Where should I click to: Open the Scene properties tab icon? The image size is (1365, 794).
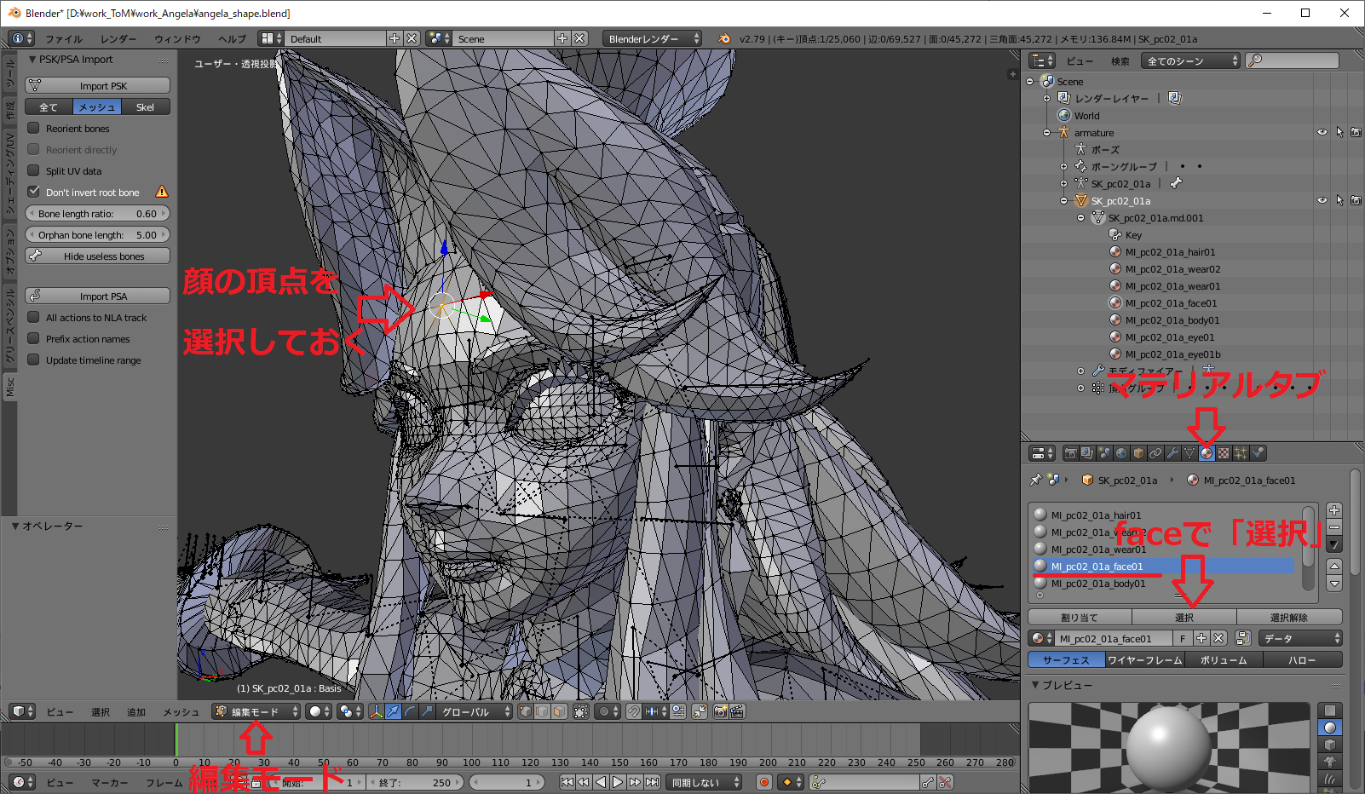[1104, 453]
